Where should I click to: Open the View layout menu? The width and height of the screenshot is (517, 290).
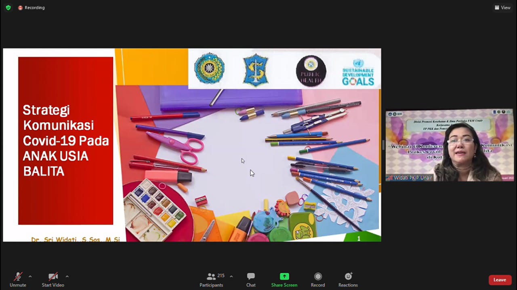point(502,8)
